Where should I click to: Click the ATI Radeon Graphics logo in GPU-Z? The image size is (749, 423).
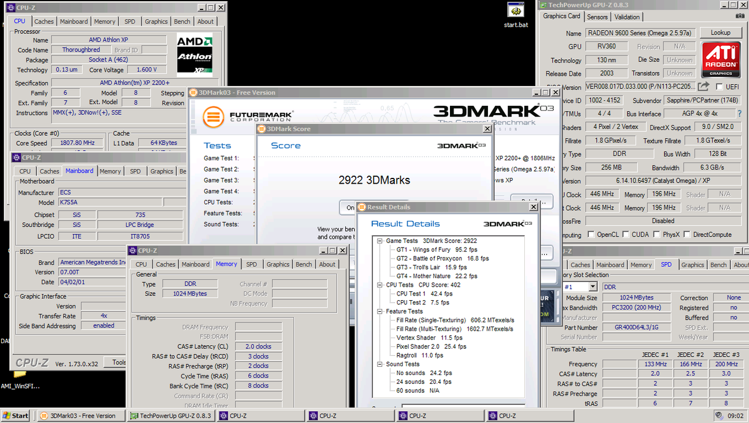pos(720,59)
